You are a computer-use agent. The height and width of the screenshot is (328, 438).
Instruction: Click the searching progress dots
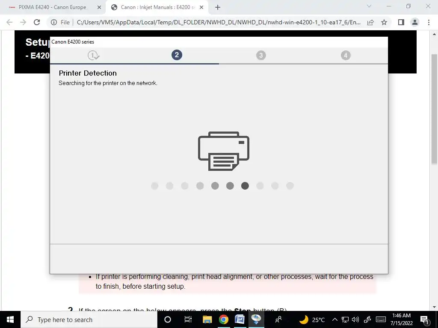222,186
